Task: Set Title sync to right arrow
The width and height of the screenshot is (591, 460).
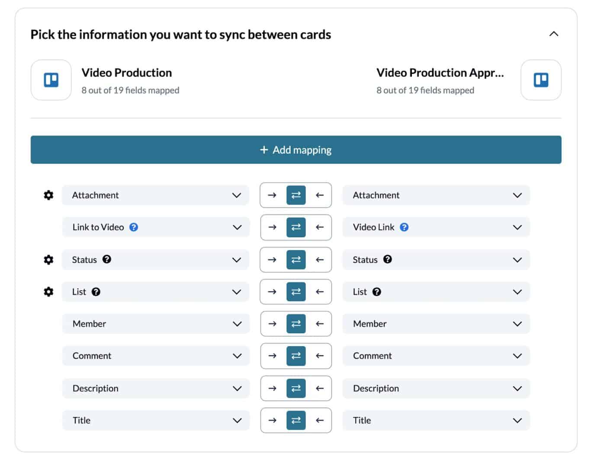Action: click(x=272, y=420)
